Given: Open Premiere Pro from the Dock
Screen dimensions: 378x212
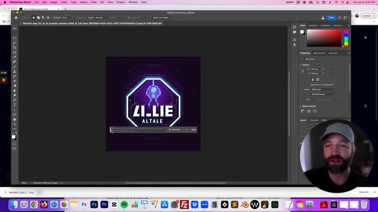Looking at the screenshot, I should pos(104,205).
